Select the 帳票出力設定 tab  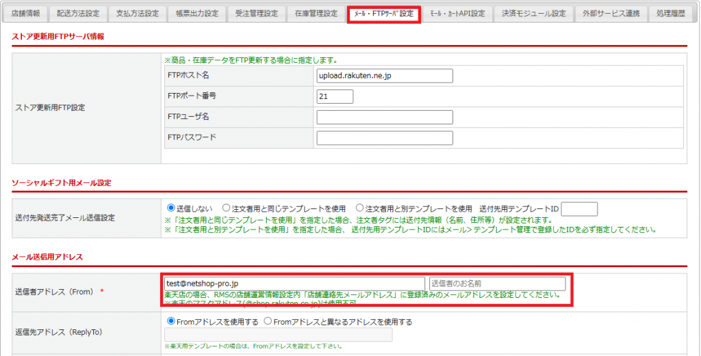197,14
